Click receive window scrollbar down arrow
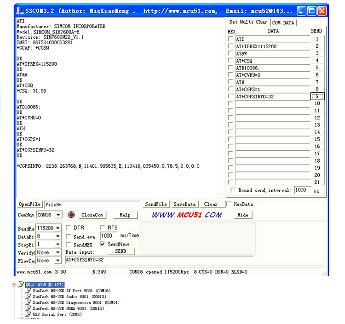Viewport: 345px width, 324px height. 220,194
